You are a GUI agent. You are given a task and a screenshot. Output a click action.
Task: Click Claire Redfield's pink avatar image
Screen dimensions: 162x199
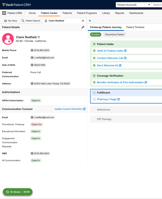(8, 39)
